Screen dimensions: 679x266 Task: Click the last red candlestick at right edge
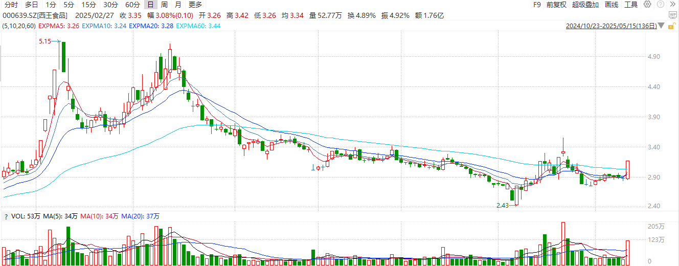coord(627,169)
